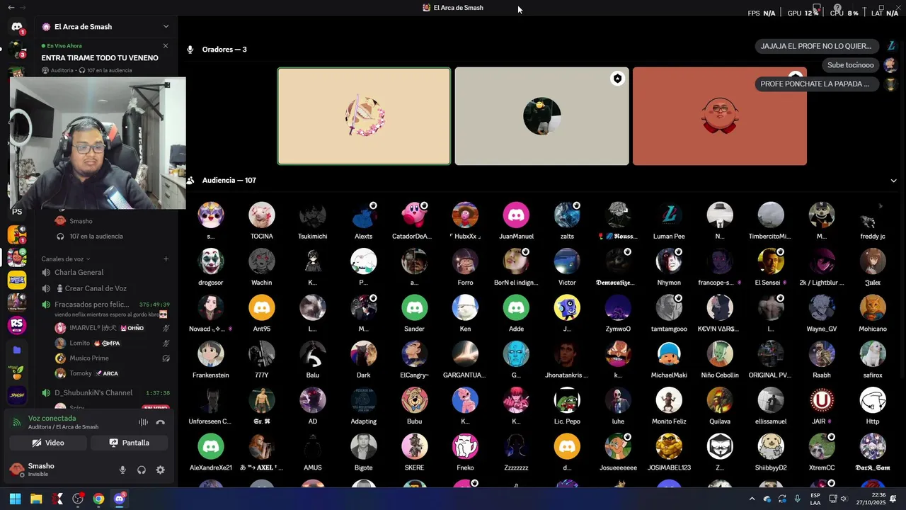
Task: Open Adde green Discord avatar
Action: 516,307
